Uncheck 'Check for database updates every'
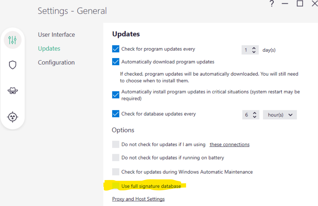 click(116, 114)
